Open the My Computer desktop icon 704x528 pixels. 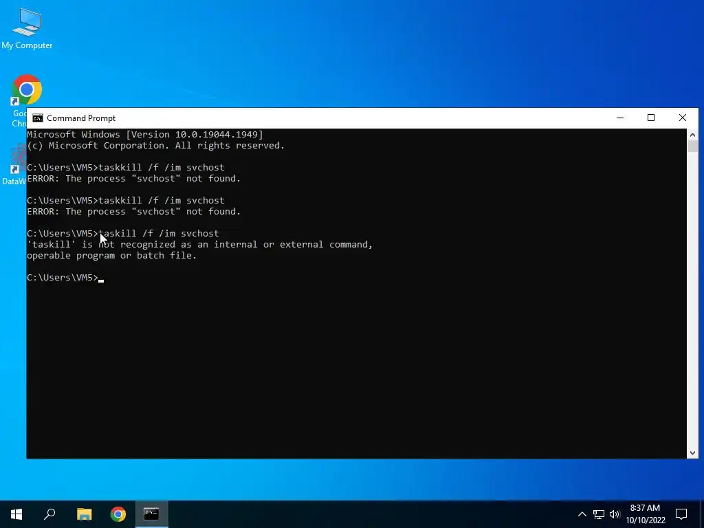[x=27, y=29]
